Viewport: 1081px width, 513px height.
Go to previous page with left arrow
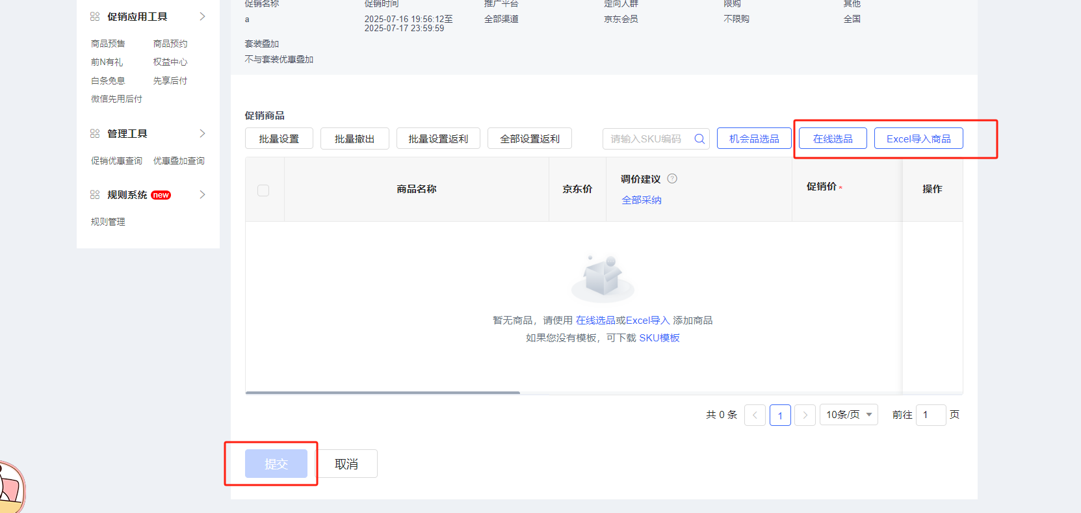point(755,415)
